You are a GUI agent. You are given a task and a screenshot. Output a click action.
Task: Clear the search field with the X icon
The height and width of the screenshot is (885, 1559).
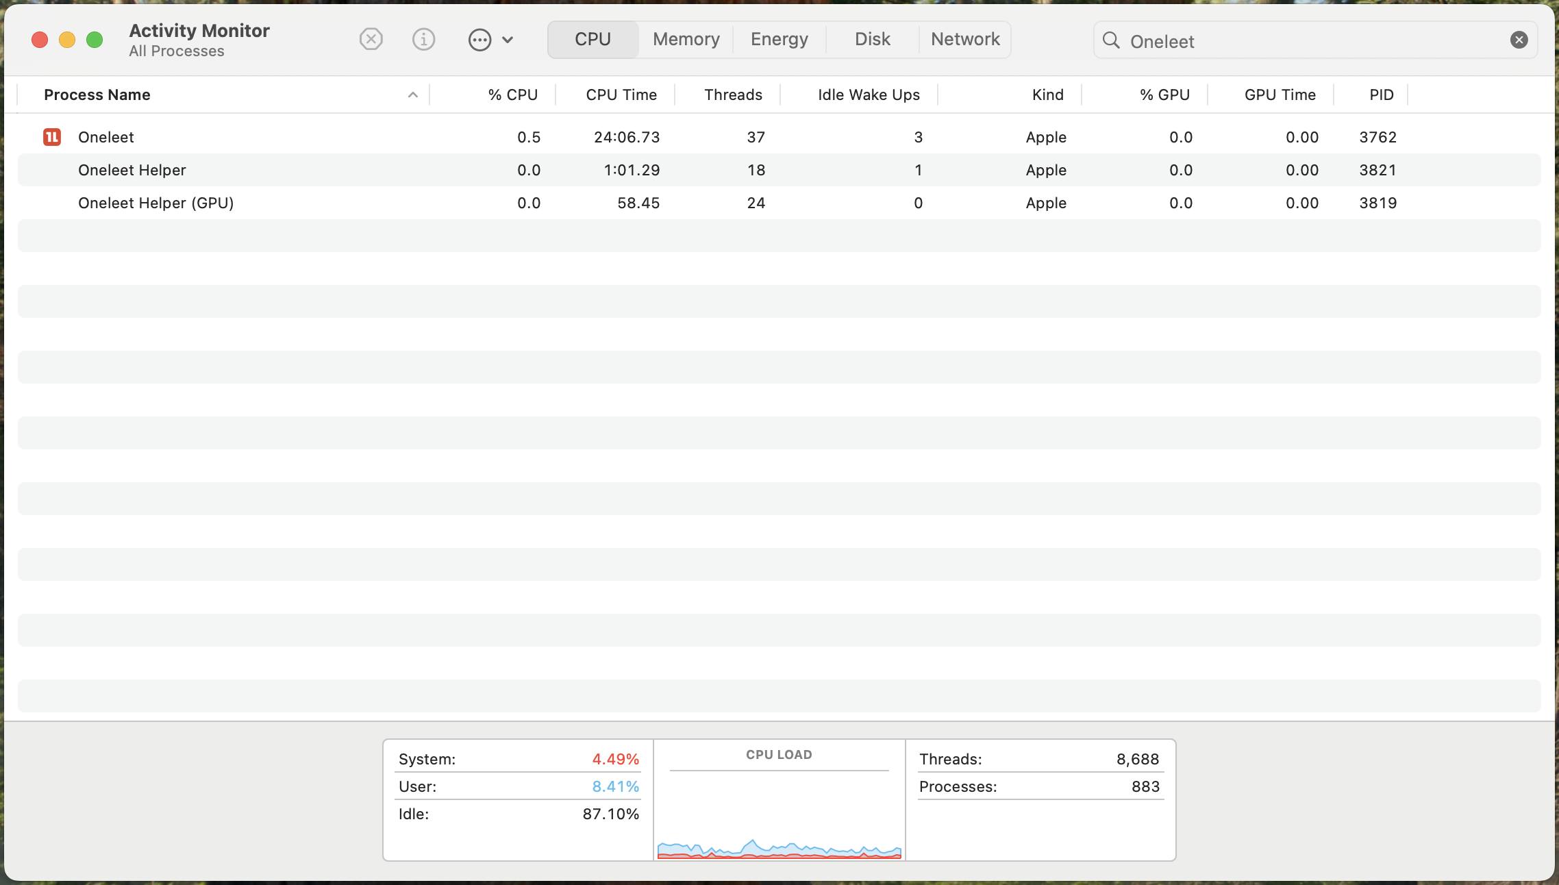(1520, 39)
